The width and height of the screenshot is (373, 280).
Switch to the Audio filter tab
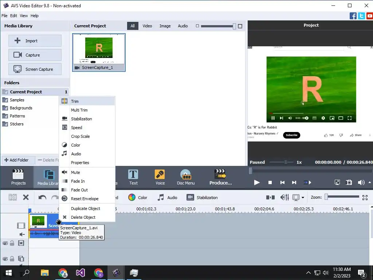(183, 26)
